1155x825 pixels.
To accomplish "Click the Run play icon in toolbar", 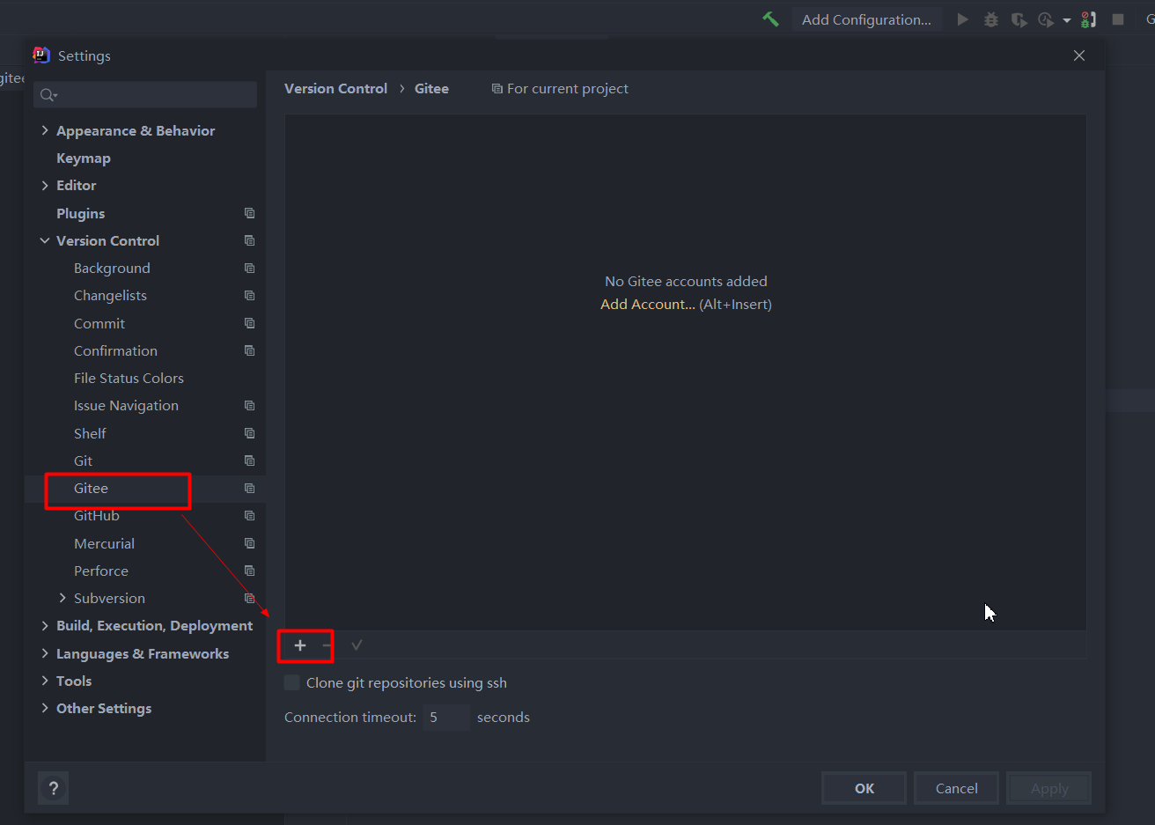I will click(962, 19).
